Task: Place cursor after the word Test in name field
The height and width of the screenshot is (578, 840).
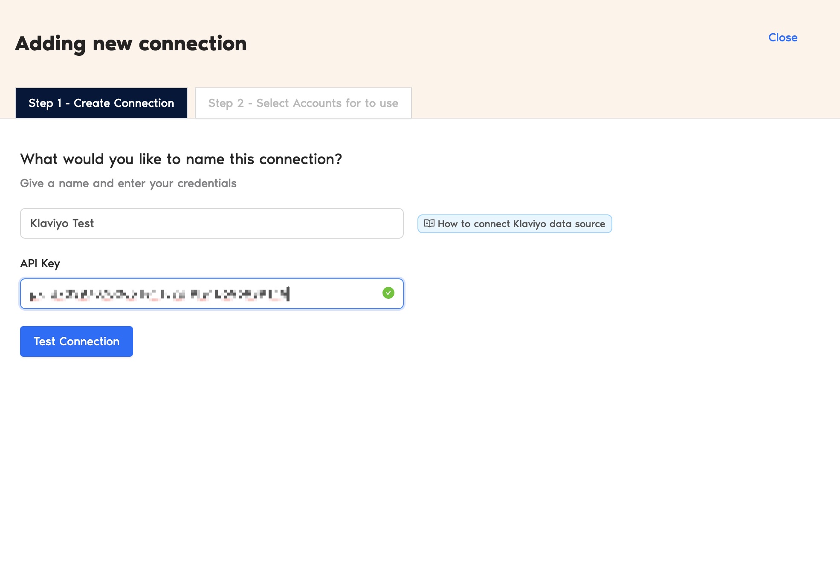Action: 94,223
